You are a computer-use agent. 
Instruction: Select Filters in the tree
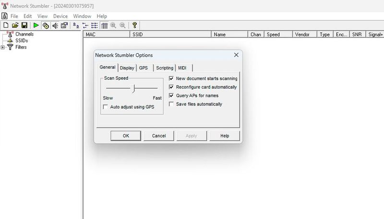click(21, 47)
